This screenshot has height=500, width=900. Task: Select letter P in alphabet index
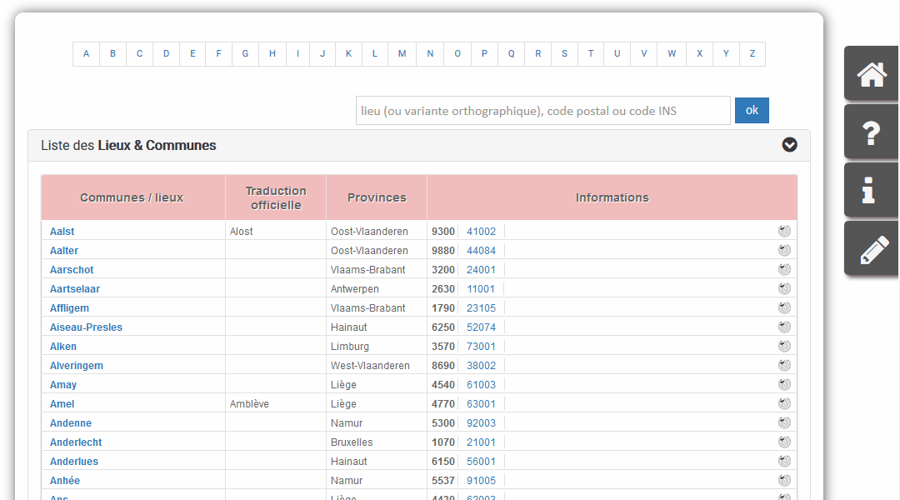(x=484, y=54)
